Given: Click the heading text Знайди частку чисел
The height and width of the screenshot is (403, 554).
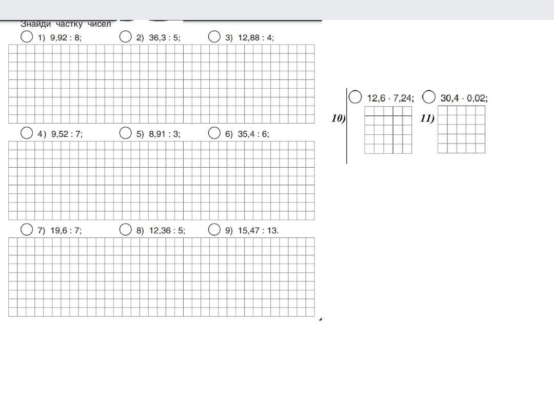Looking at the screenshot, I should pos(66,24).
